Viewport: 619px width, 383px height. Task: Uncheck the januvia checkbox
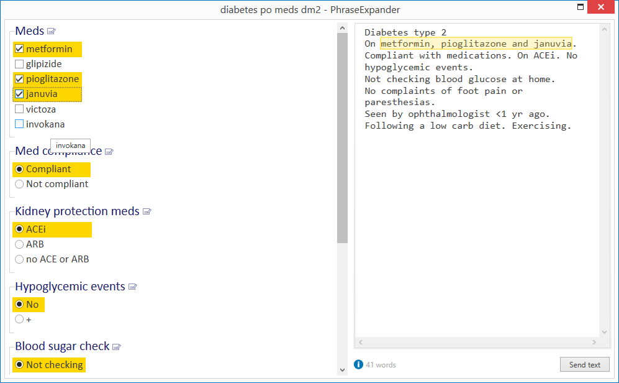click(19, 94)
